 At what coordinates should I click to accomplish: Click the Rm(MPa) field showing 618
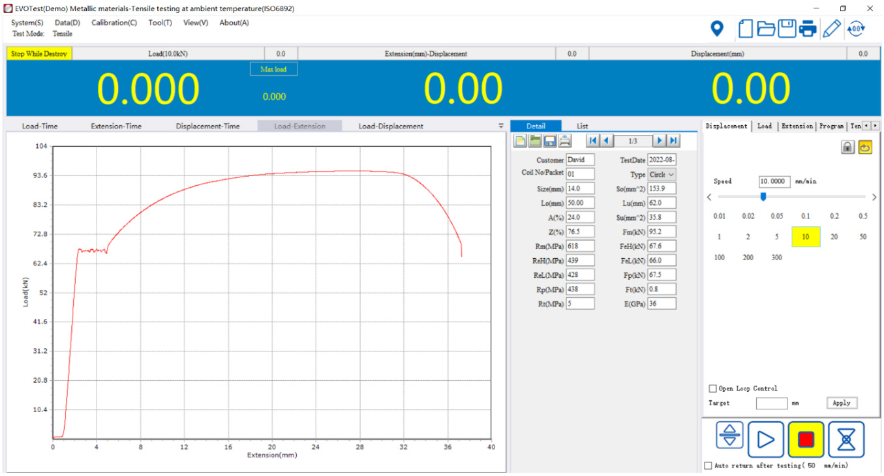(x=580, y=246)
